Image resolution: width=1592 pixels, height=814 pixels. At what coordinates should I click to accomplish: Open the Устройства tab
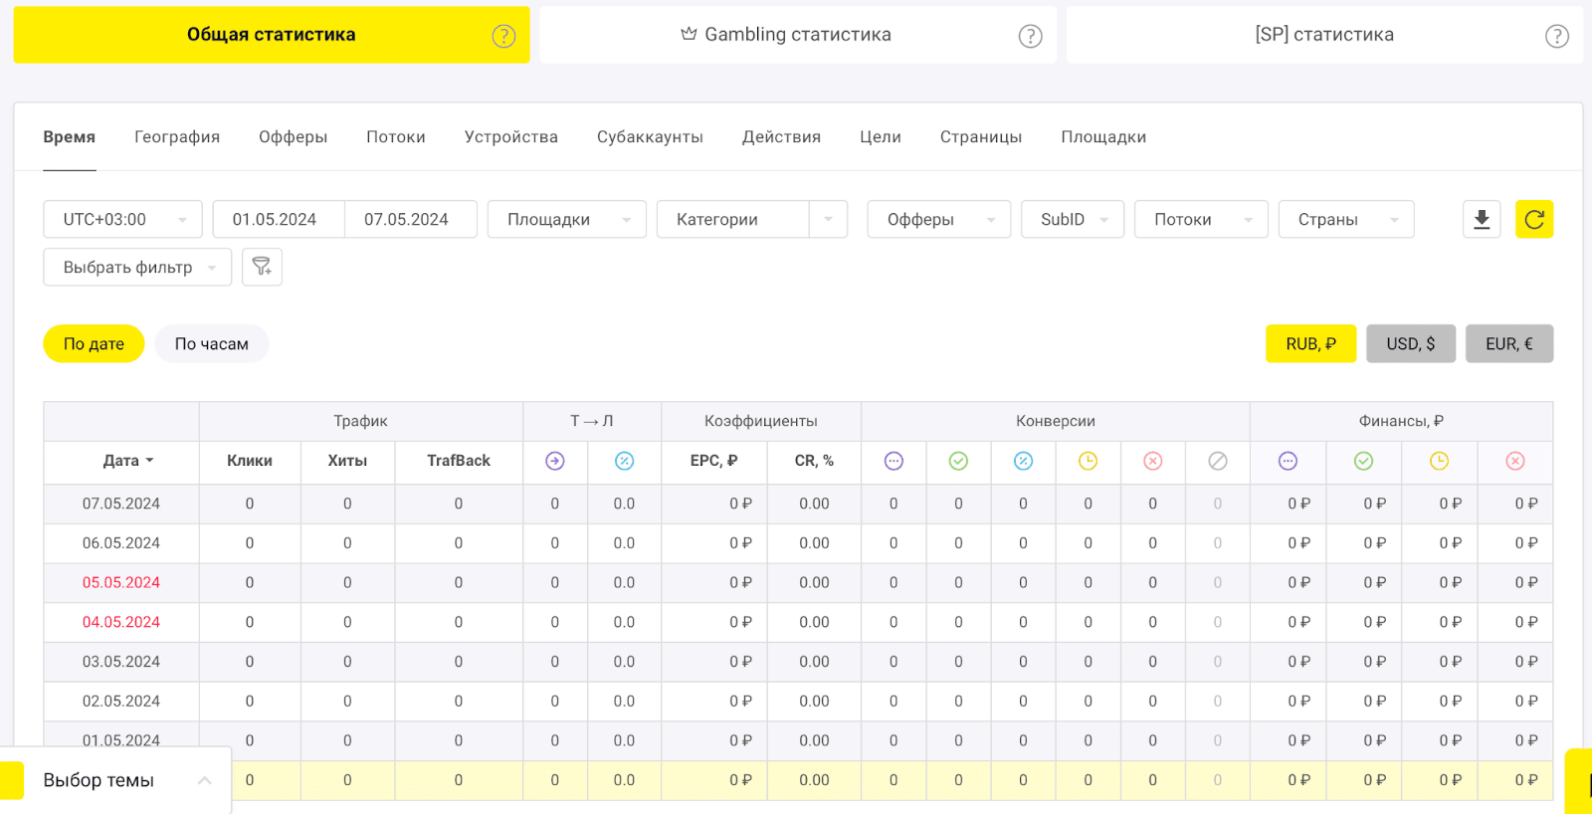510,136
